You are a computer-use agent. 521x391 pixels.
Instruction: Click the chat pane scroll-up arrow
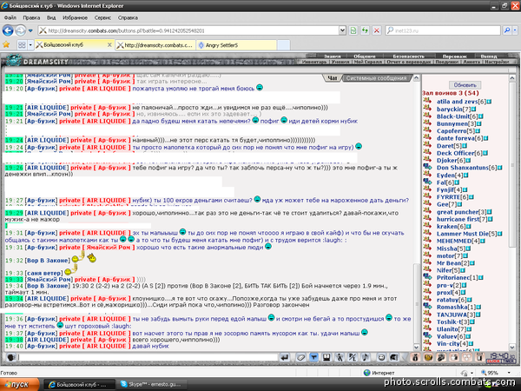point(416,78)
